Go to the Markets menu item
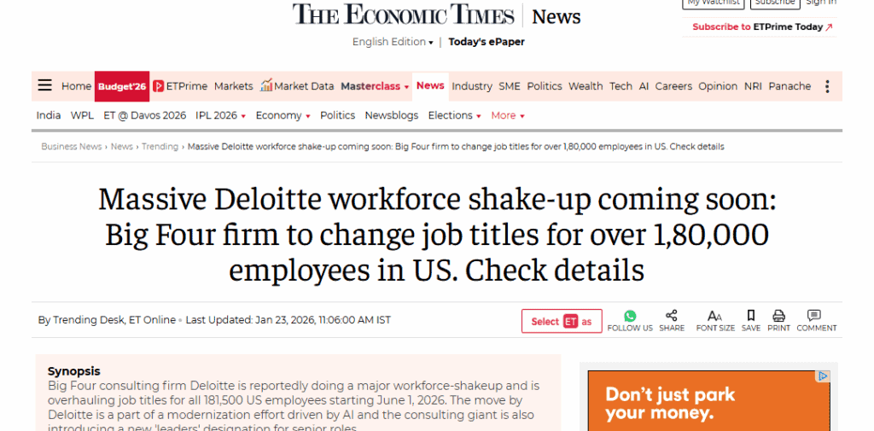874x431 pixels. 233,86
